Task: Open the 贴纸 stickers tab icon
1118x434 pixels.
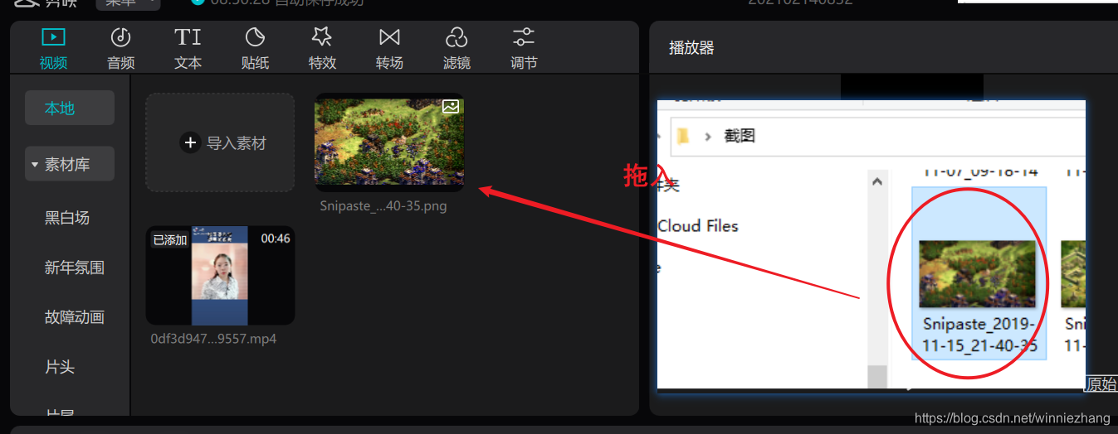Action: (x=255, y=36)
